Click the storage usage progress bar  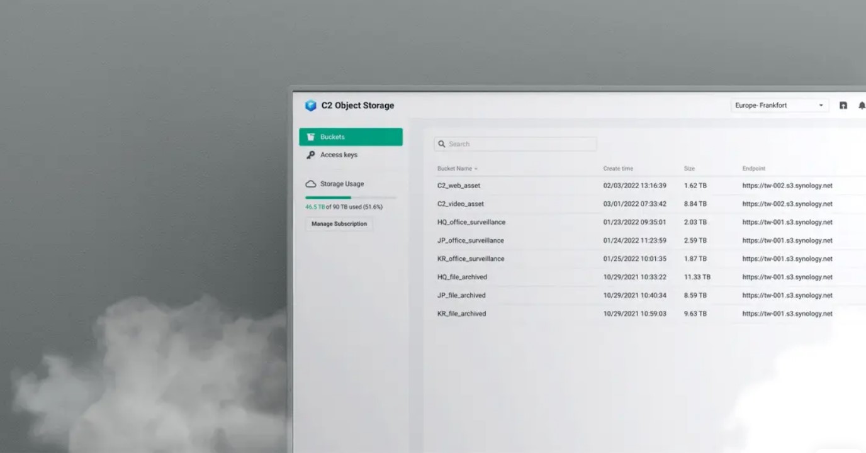coord(351,198)
